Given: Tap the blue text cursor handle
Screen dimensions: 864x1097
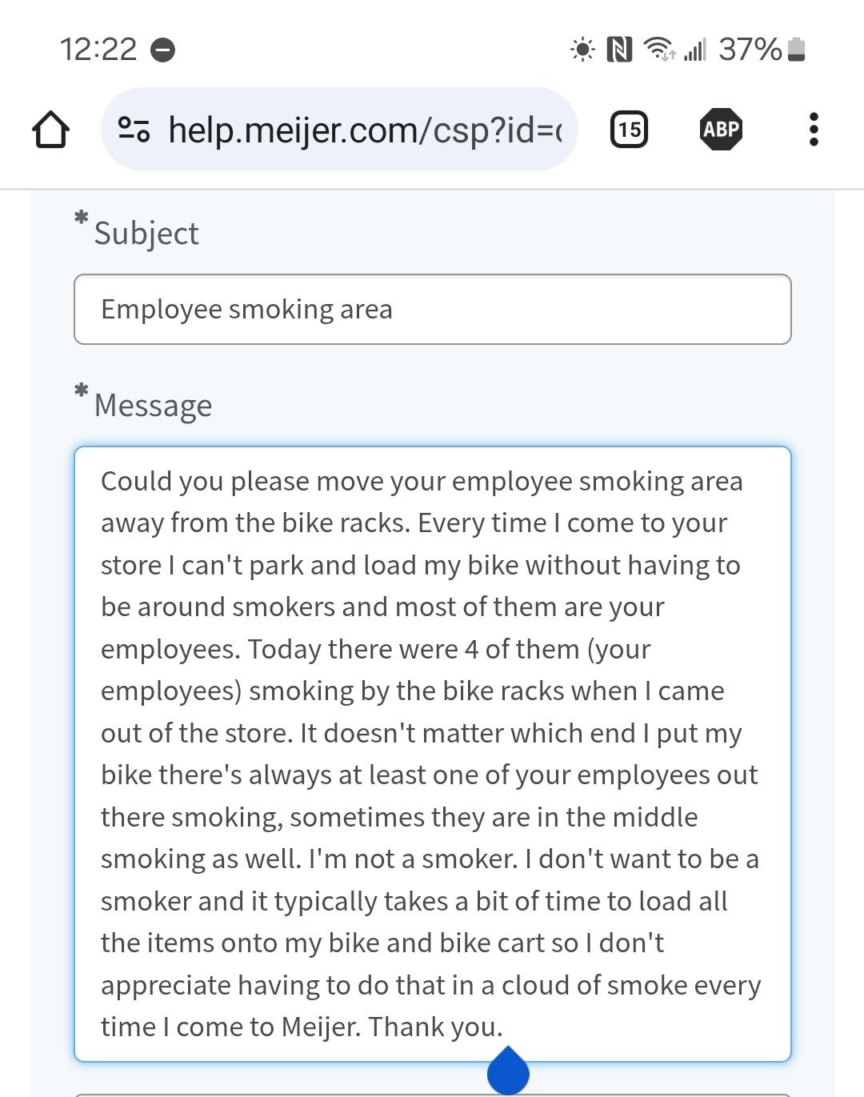Looking at the screenshot, I should coord(508,1071).
